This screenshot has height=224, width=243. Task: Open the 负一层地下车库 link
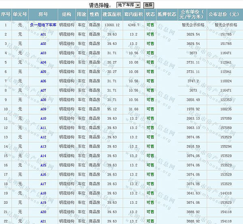[x=43, y=25]
